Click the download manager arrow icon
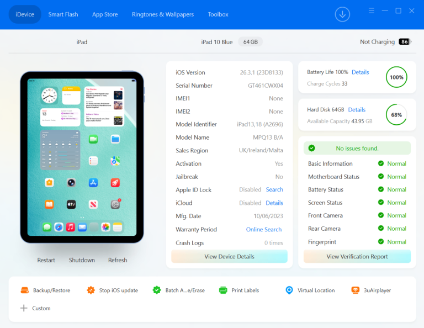424x328 pixels. pos(342,14)
